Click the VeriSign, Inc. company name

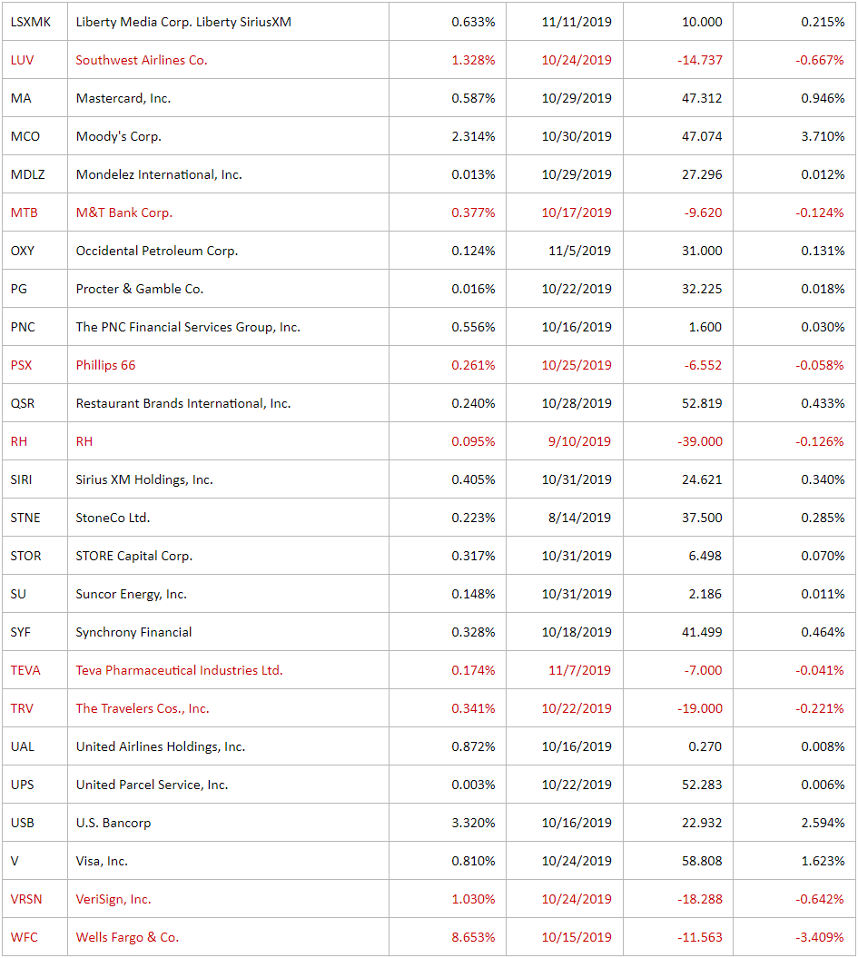click(x=113, y=899)
